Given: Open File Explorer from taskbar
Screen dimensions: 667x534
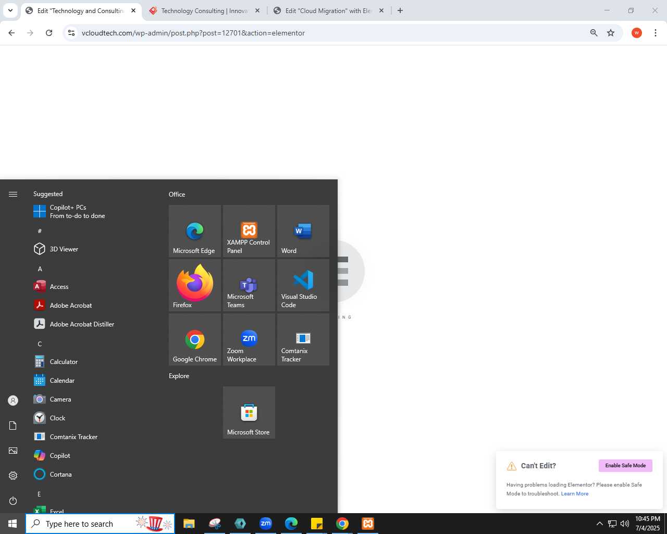Looking at the screenshot, I should coord(189,524).
